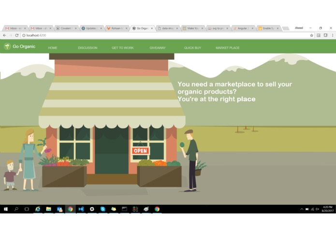Click the muted volume tray icon
336x238 pixels.
pos(317,209)
